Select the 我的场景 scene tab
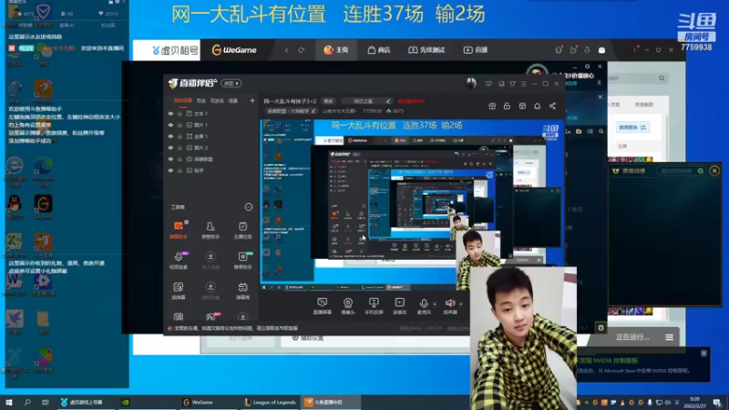This screenshot has width=729, height=410. [x=182, y=100]
